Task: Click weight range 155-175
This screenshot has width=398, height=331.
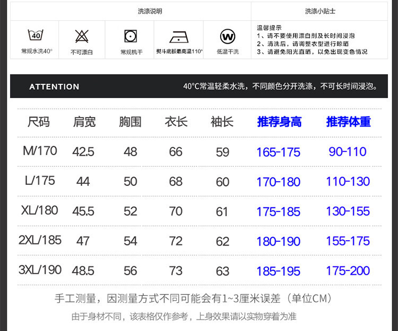Action: coord(348,241)
